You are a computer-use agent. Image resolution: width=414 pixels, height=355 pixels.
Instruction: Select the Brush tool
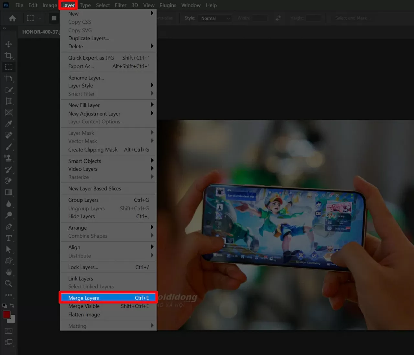coord(9,147)
